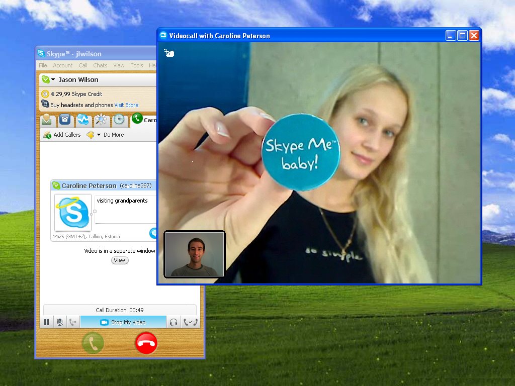The height and width of the screenshot is (386, 515).
Task: Open the Contacts tab icon in Skype
Action: point(47,120)
